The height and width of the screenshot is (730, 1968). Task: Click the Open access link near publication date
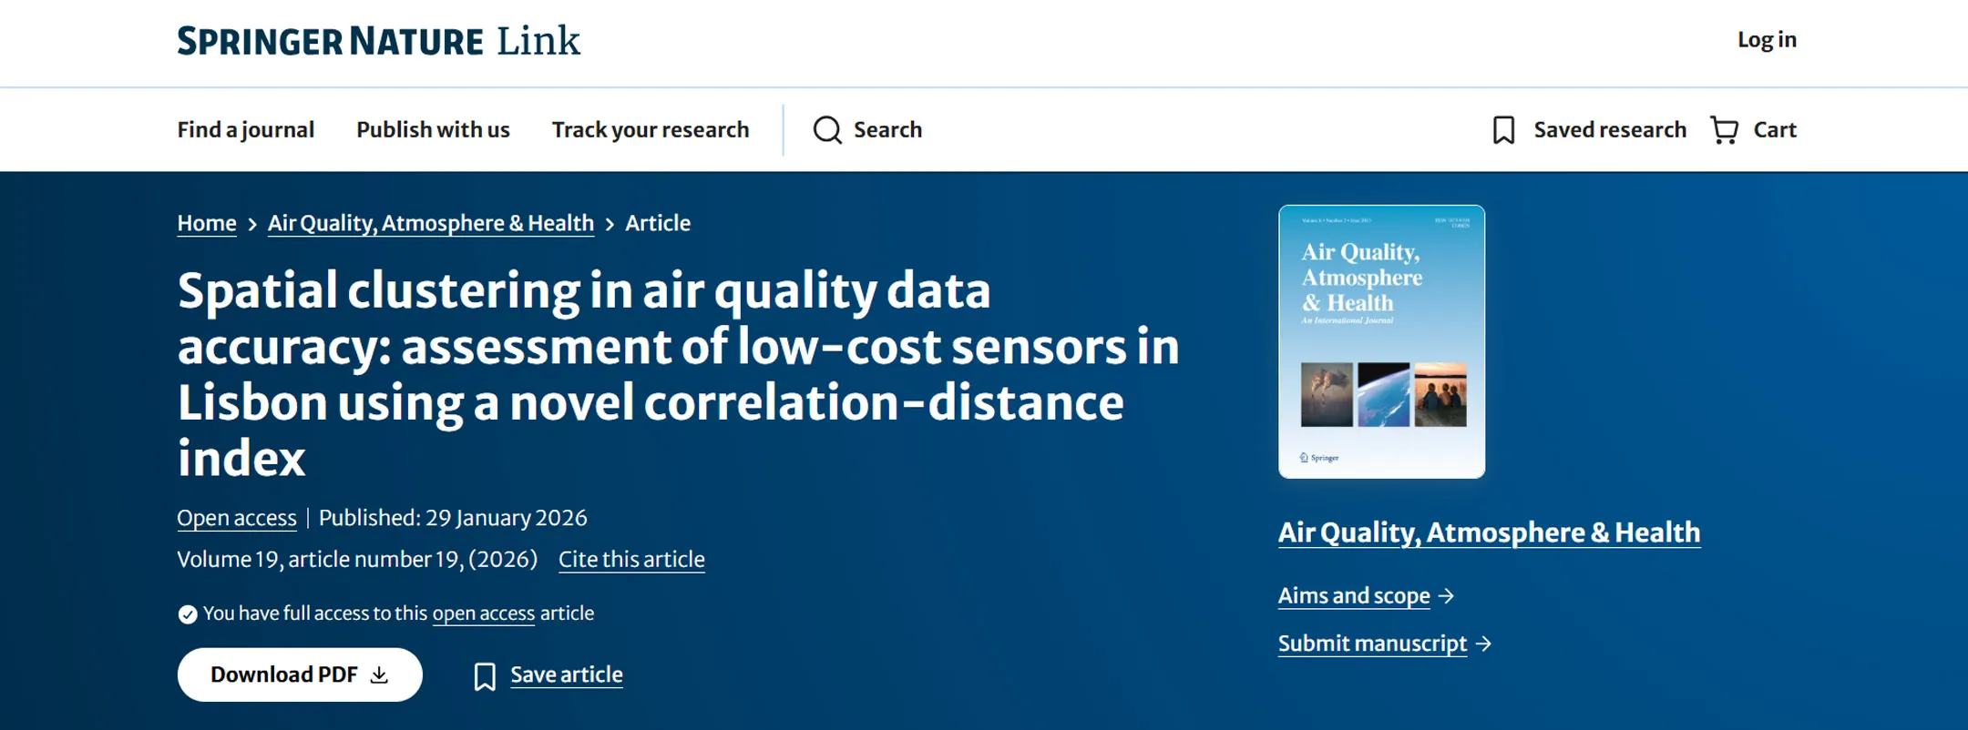[237, 518]
